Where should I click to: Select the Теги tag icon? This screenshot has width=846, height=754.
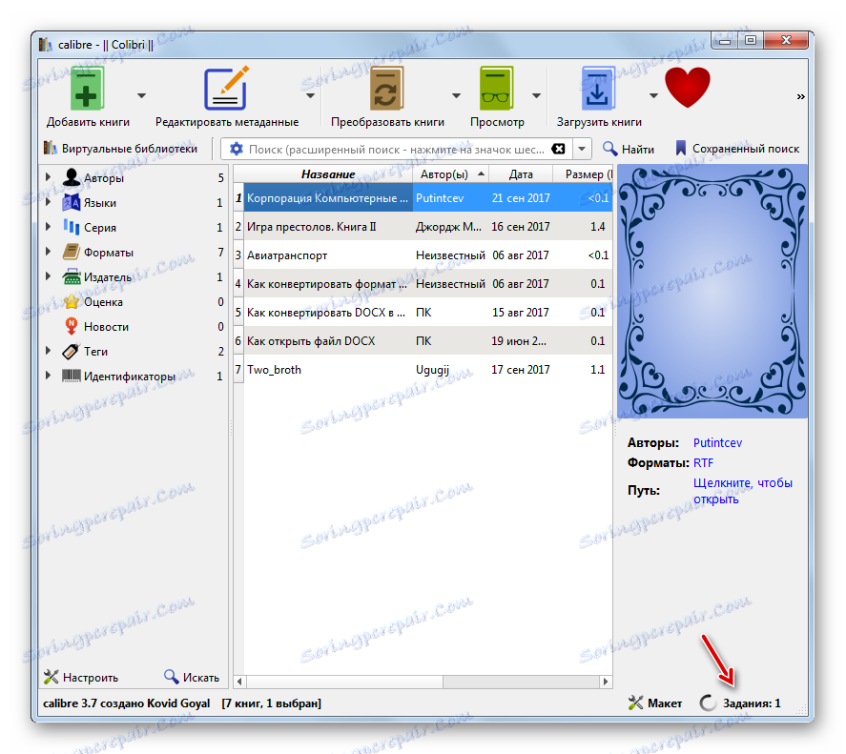tap(71, 351)
